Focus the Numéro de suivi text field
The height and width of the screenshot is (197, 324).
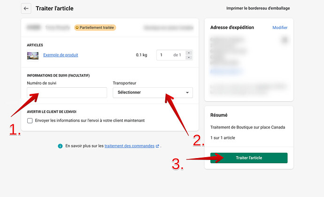pyautogui.click(x=67, y=92)
